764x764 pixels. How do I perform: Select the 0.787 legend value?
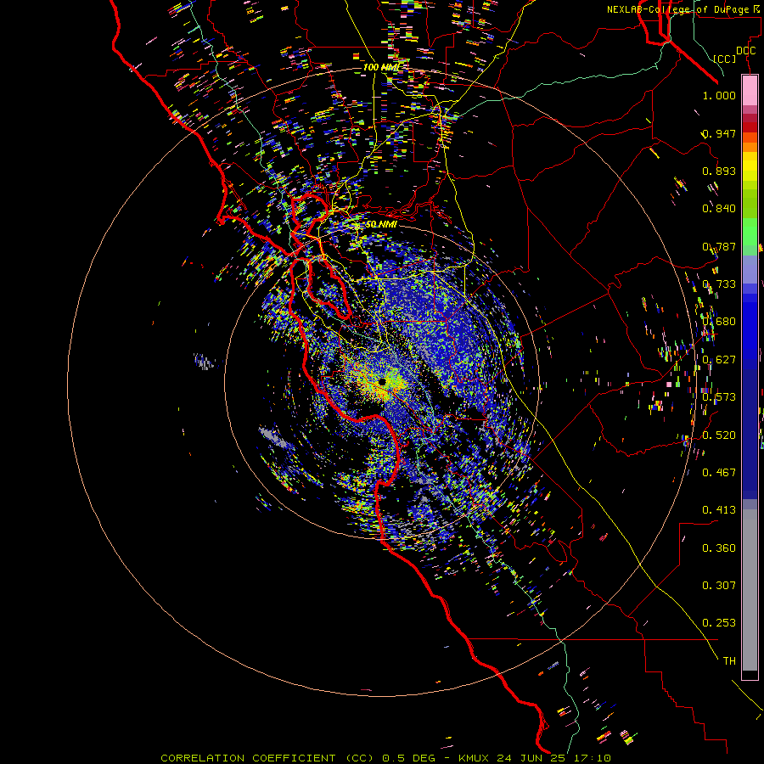[719, 246]
